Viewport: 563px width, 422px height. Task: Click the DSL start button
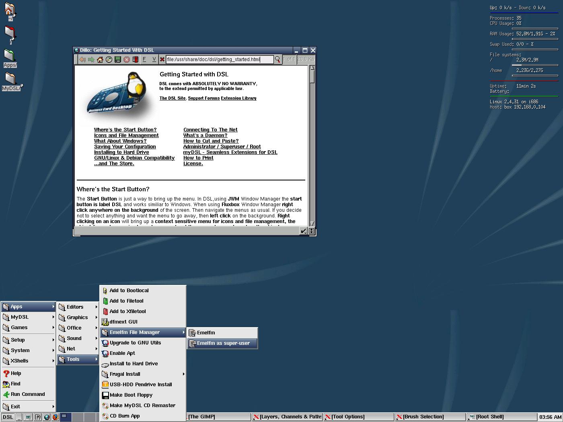point(8,417)
